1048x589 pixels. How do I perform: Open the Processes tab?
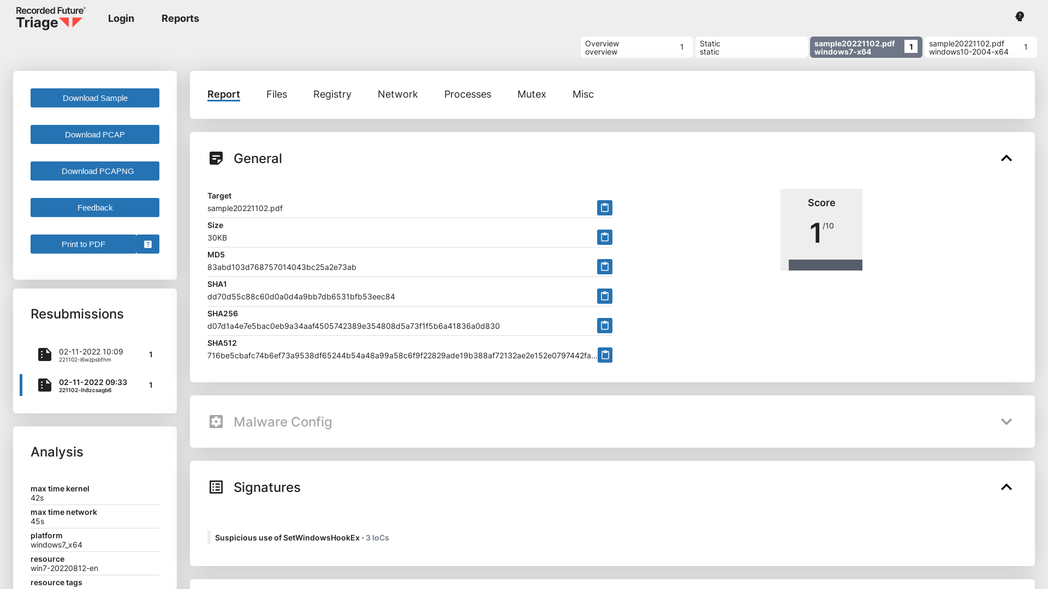(467, 94)
